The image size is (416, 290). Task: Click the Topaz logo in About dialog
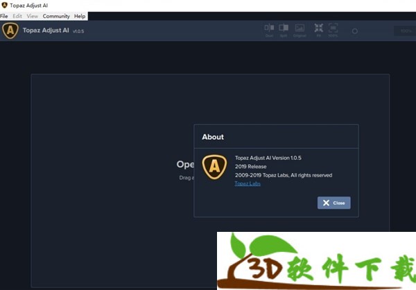coord(214,167)
